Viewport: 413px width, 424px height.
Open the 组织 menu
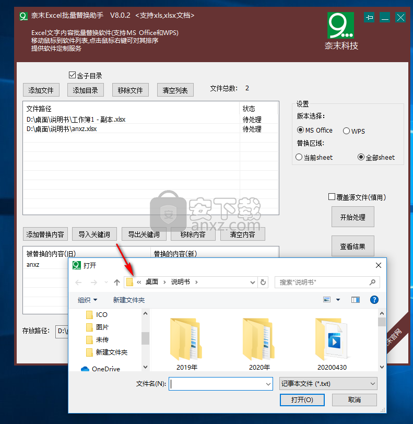point(87,300)
